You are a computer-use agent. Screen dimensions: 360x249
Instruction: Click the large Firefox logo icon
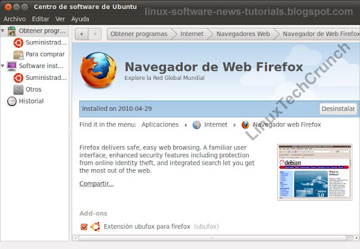click(98, 70)
